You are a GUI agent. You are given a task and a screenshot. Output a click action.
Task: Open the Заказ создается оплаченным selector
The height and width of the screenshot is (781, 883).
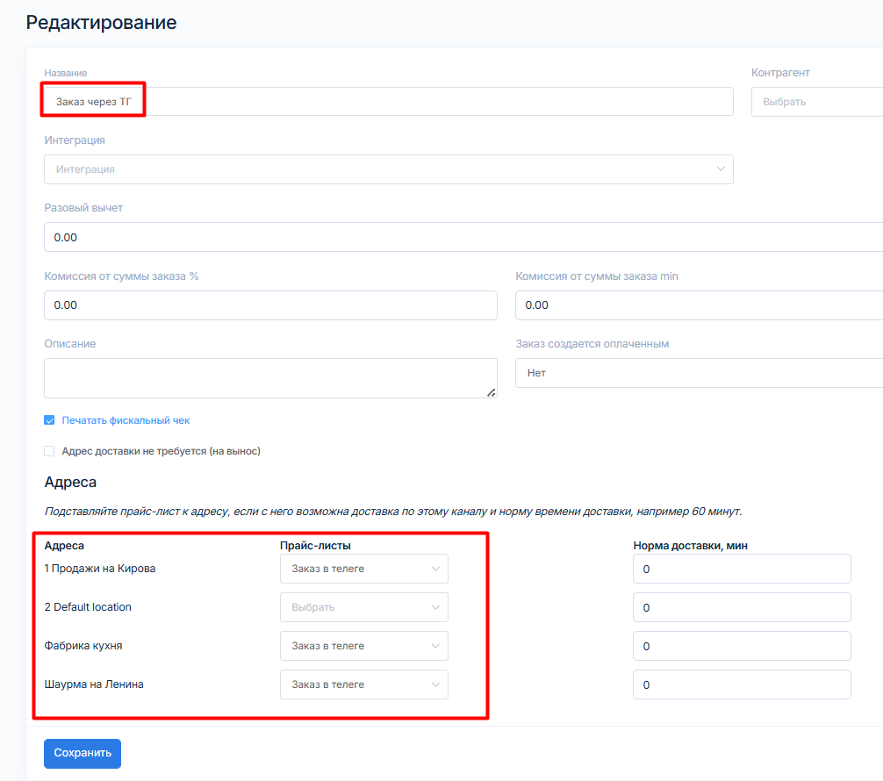click(x=699, y=373)
